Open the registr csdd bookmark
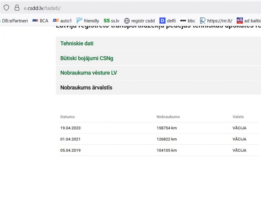 click(x=139, y=21)
